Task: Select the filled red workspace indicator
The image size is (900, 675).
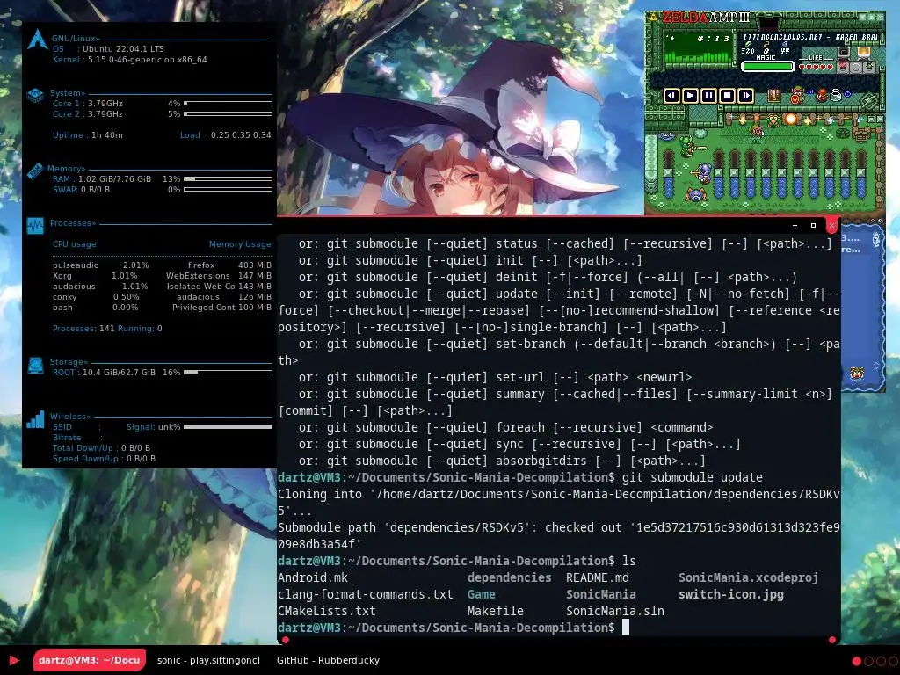Action: click(856, 661)
